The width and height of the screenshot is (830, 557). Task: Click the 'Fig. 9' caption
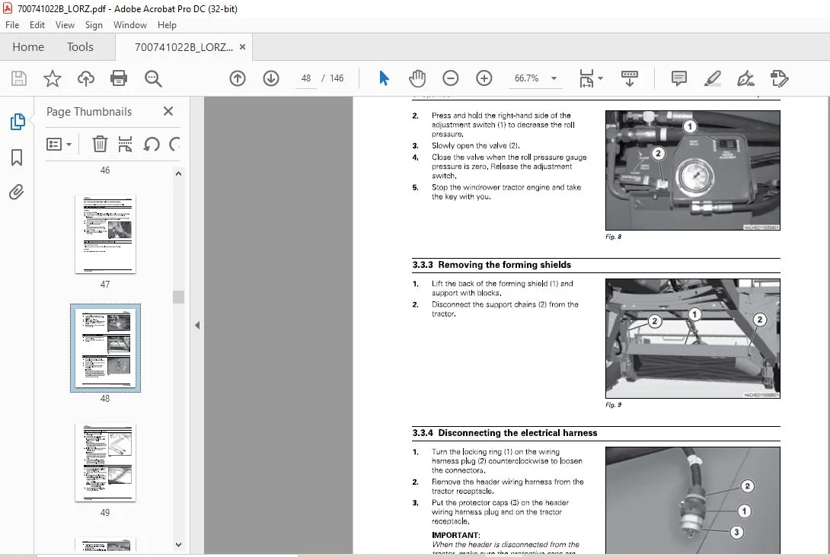(614, 405)
